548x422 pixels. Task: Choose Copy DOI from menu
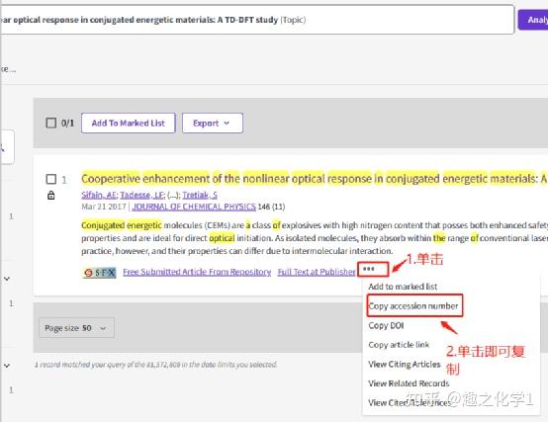(x=386, y=326)
